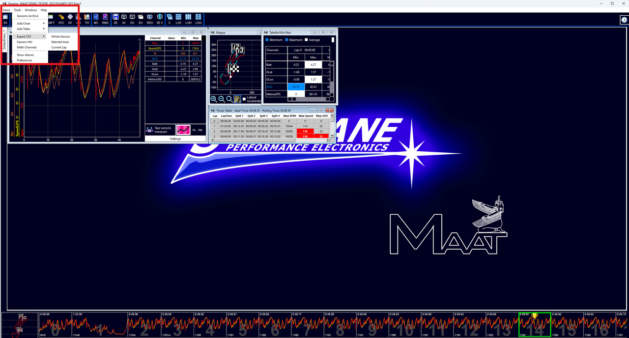Expand the Add Table submenu

coord(30,29)
